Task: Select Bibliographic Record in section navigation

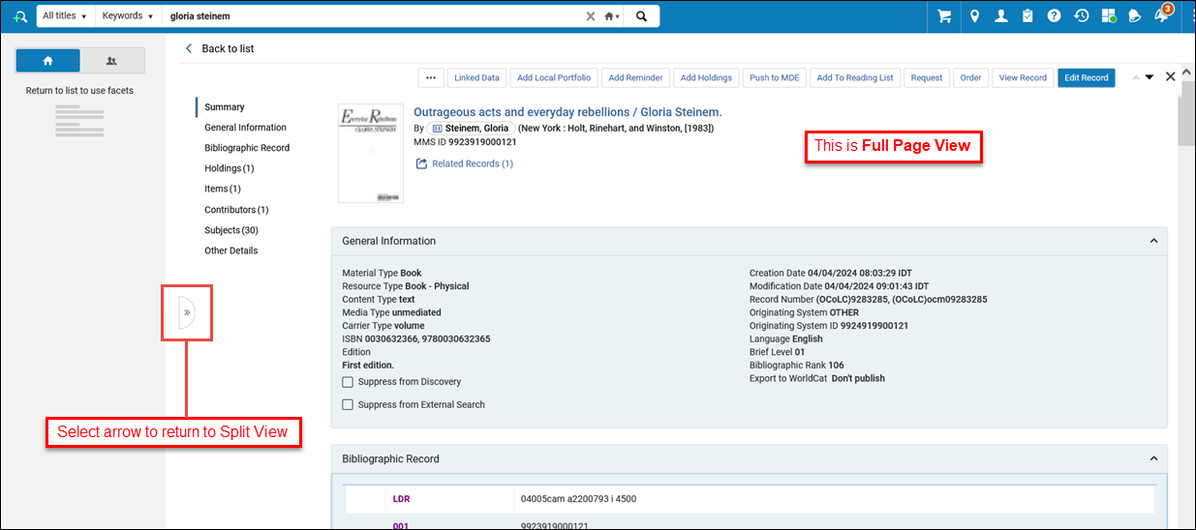Action: (247, 148)
